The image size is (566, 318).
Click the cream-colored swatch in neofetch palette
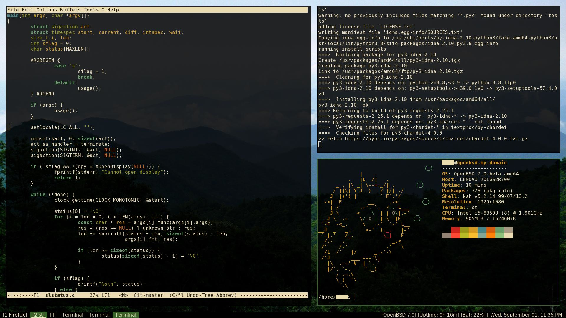tap(509, 235)
